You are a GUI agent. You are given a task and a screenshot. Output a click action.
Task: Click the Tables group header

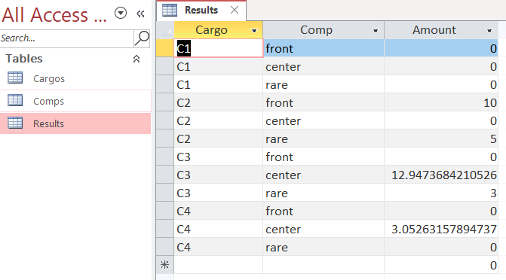pyautogui.click(x=75, y=59)
